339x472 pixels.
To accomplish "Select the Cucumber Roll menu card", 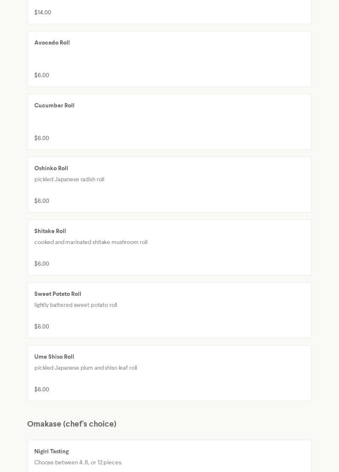I will 169,122.
